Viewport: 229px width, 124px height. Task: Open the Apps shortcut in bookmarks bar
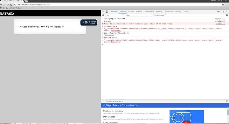coord(1,8)
